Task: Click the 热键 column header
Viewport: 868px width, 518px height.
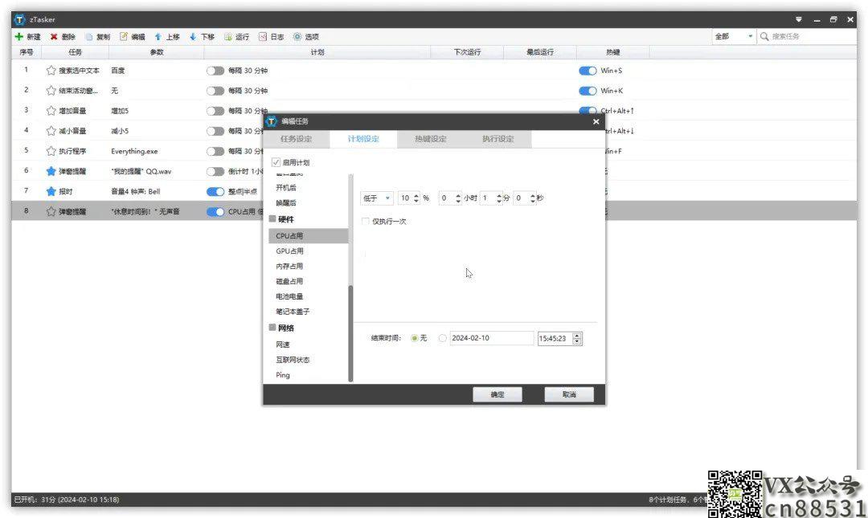Action: (x=612, y=52)
